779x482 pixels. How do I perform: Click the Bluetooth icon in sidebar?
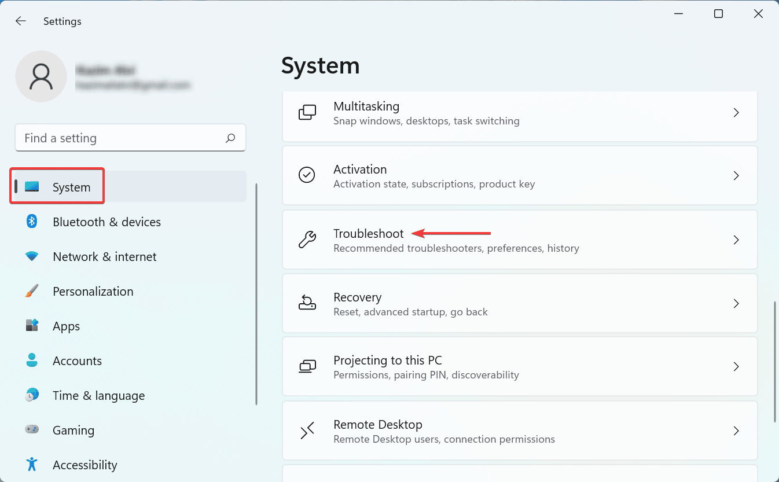click(x=32, y=222)
